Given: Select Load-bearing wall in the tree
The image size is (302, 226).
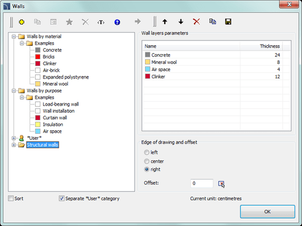Looking at the screenshot, I should pyautogui.click(x=60, y=104).
